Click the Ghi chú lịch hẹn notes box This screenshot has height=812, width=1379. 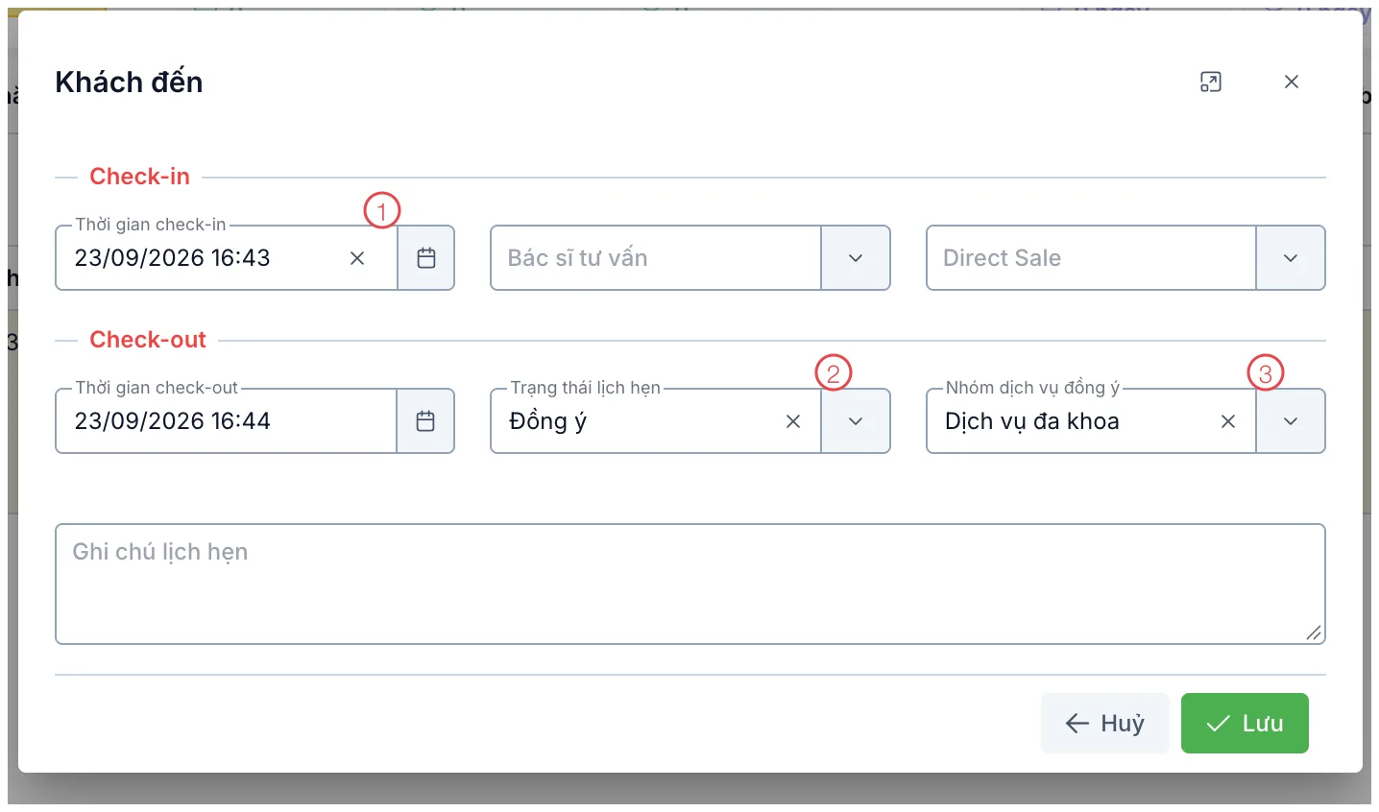click(690, 584)
